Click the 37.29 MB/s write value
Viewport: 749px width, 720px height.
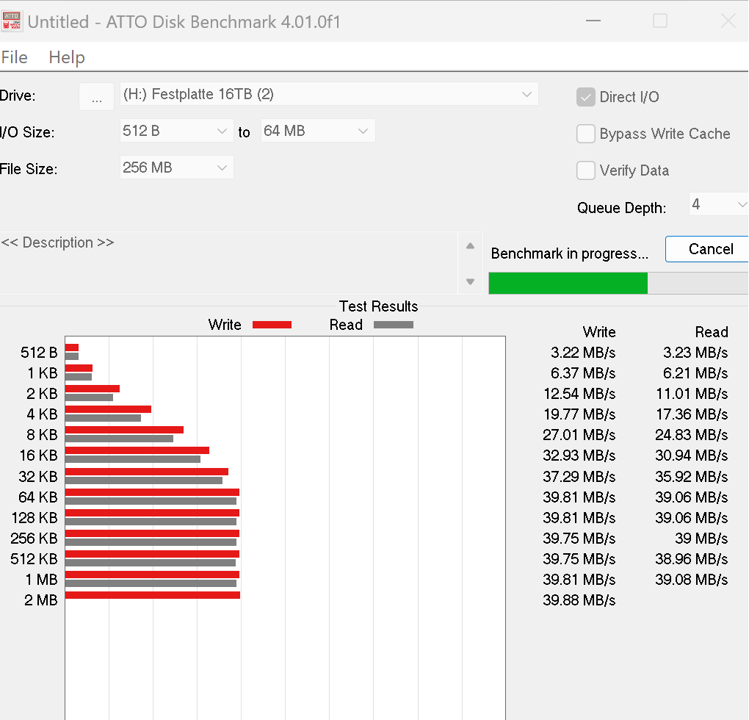click(x=579, y=476)
